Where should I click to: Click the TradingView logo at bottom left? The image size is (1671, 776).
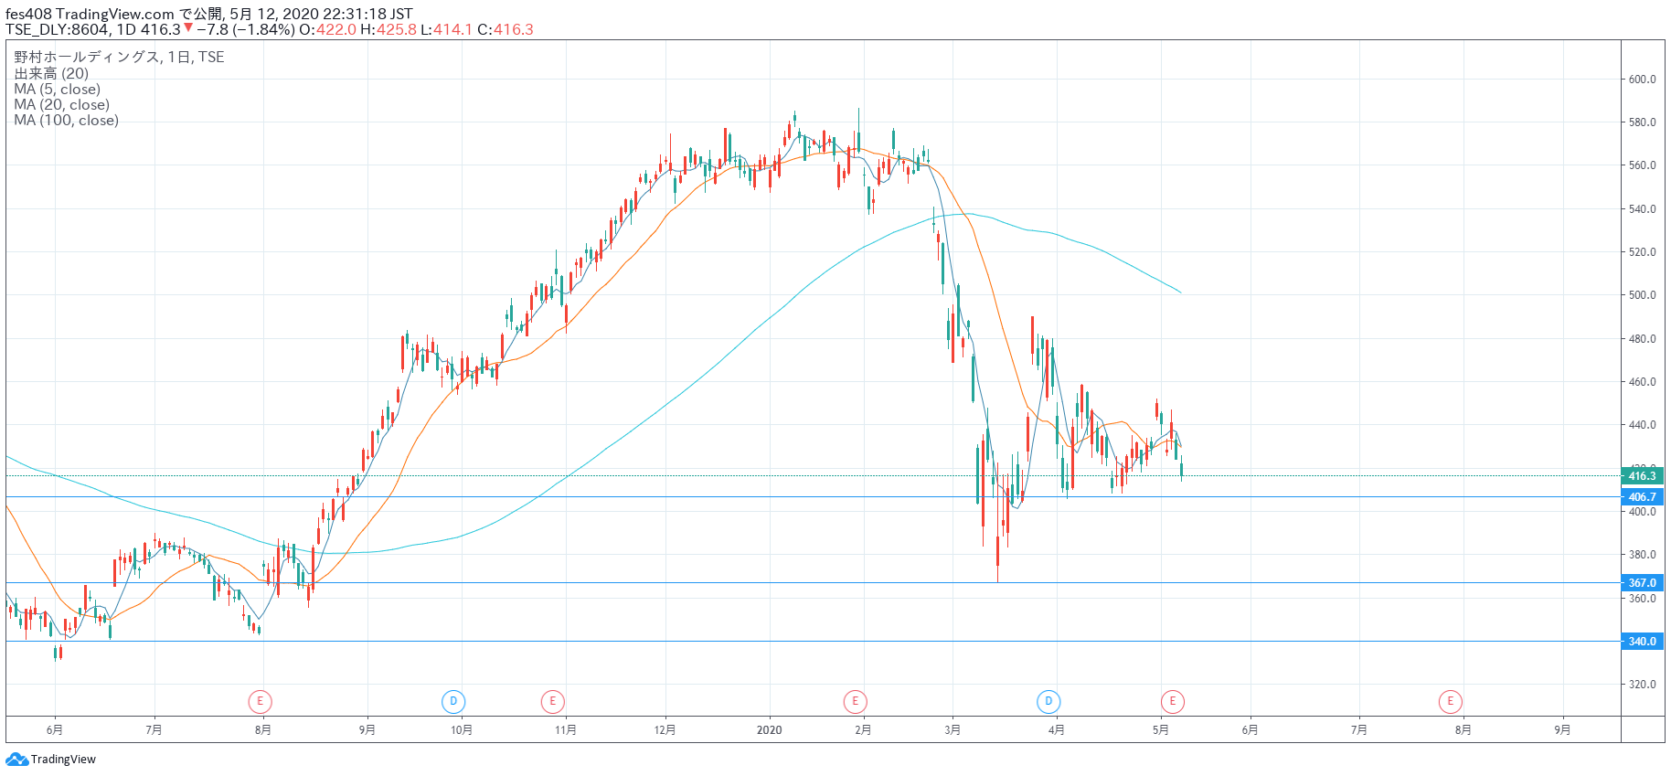pos(51,760)
